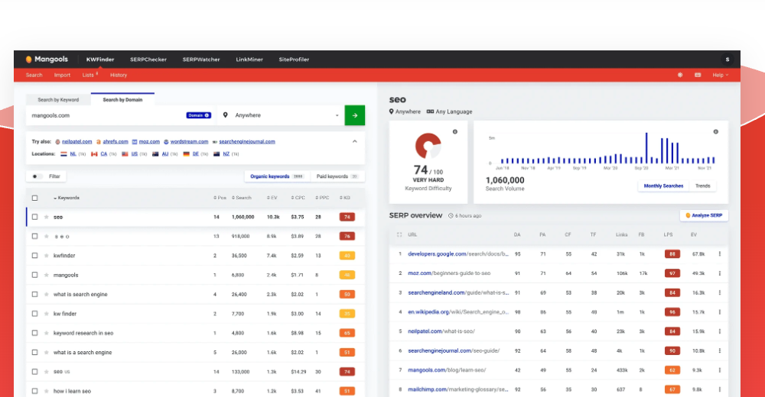
Task: Check the seo keyword checkbox
Action: tap(34, 217)
